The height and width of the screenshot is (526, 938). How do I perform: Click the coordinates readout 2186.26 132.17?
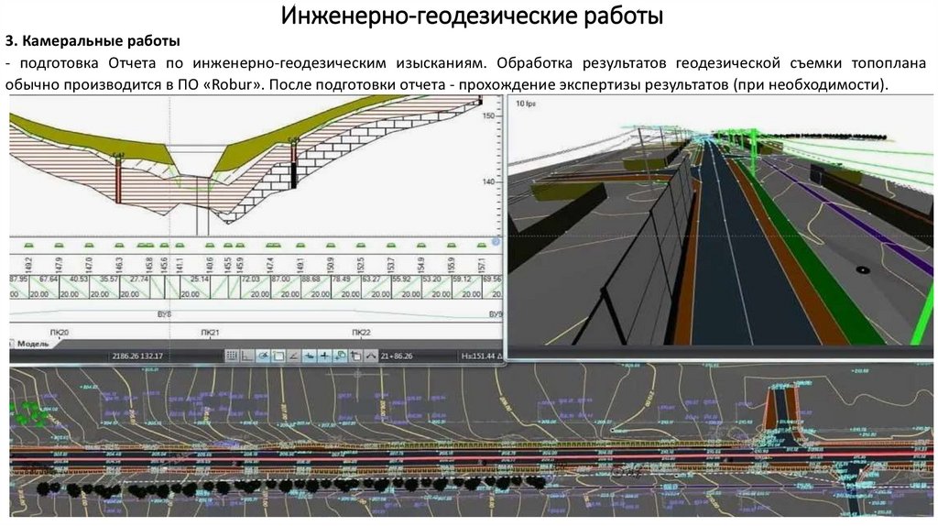pyautogui.click(x=137, y=356)
